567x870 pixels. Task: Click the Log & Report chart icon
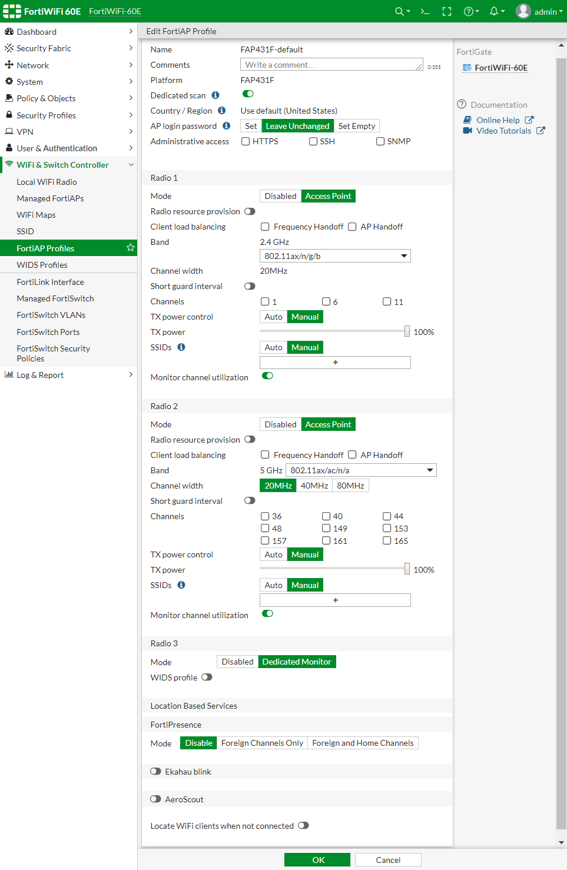tap(9, 374)
